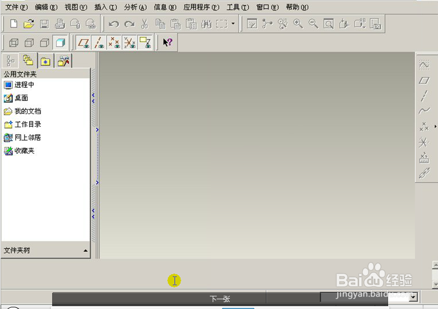Save using the floppy disk icon

[44, 24]
